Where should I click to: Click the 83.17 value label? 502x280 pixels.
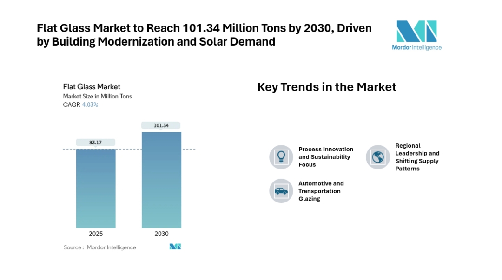[96, 143]
